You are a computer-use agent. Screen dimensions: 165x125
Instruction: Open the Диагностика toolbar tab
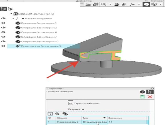click(84, 1)
